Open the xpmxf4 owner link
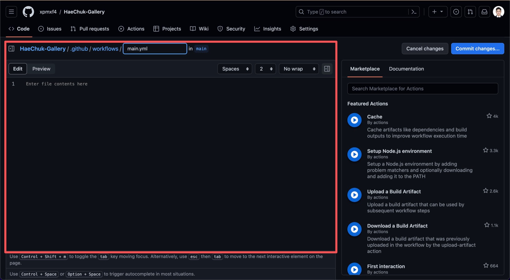The height and width of the screenshot is (280, 510). (48, 12)
